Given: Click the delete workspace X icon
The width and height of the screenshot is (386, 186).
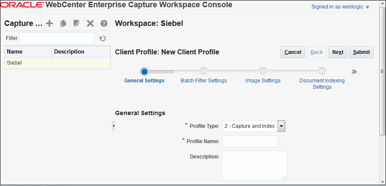Looking at the screenshot, I should pos(90,23).
